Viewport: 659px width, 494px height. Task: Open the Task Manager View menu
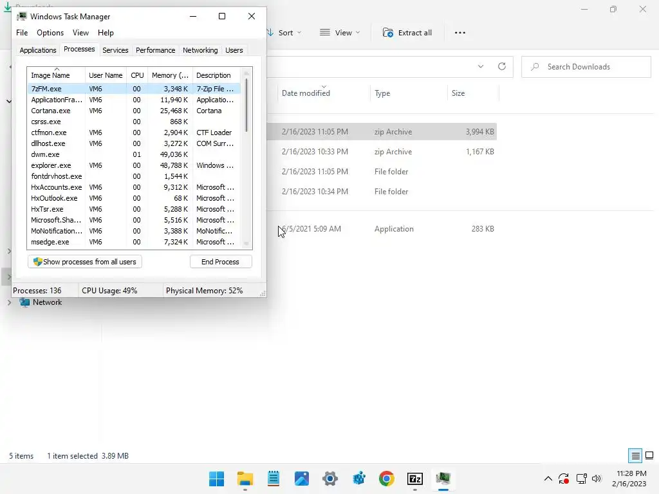pos(80,33)
